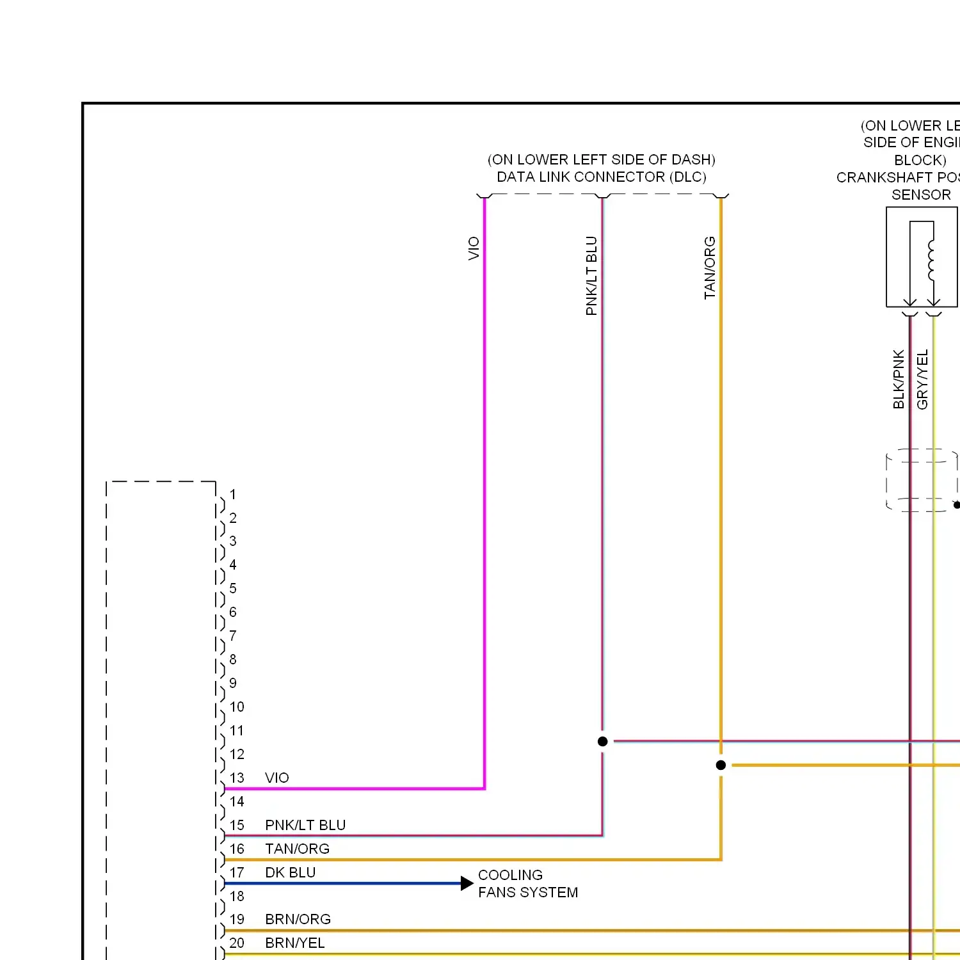Click the DK BLU label at pin 17
The image size is (960, 960).
(291, 872)
